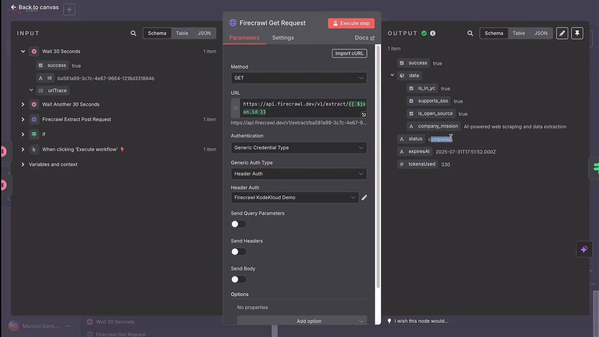Click the search icon in OUTPUT panel
Viewport: 599px width, 337px height.
click(470, 33)
